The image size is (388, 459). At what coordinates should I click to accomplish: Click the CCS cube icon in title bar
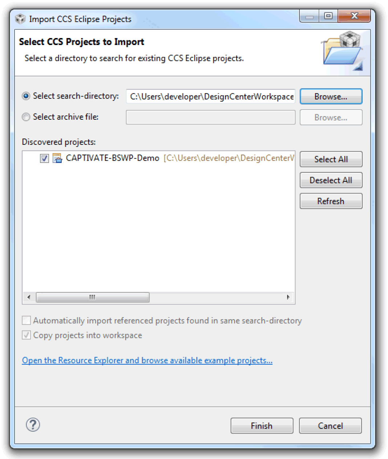(20, 19)
